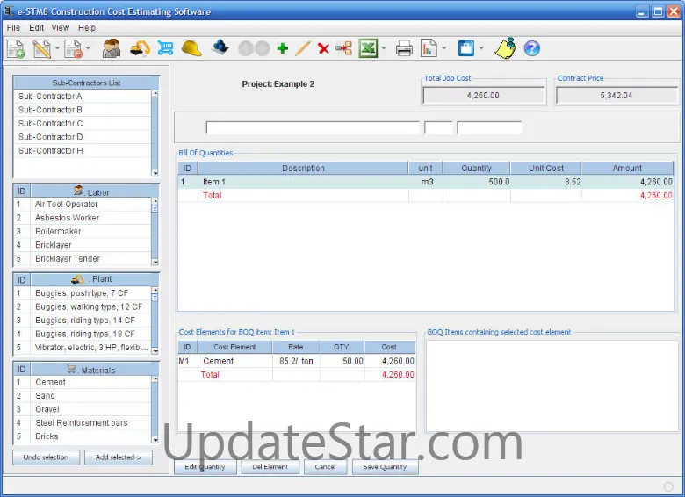
Task: Click the Labor list scrollbar down arrow
Action: coord(155,262)
